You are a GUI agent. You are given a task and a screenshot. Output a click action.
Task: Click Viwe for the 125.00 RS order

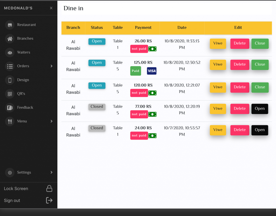click(218, 65)
